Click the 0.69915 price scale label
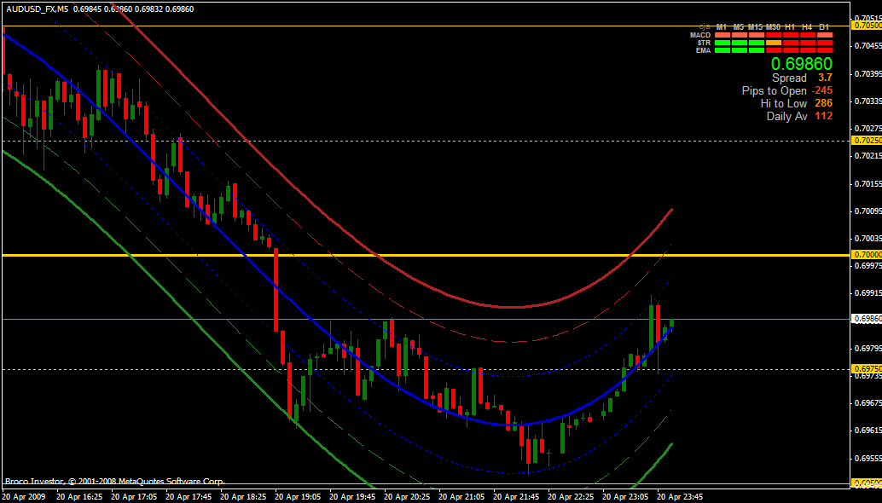 (868, 292)
